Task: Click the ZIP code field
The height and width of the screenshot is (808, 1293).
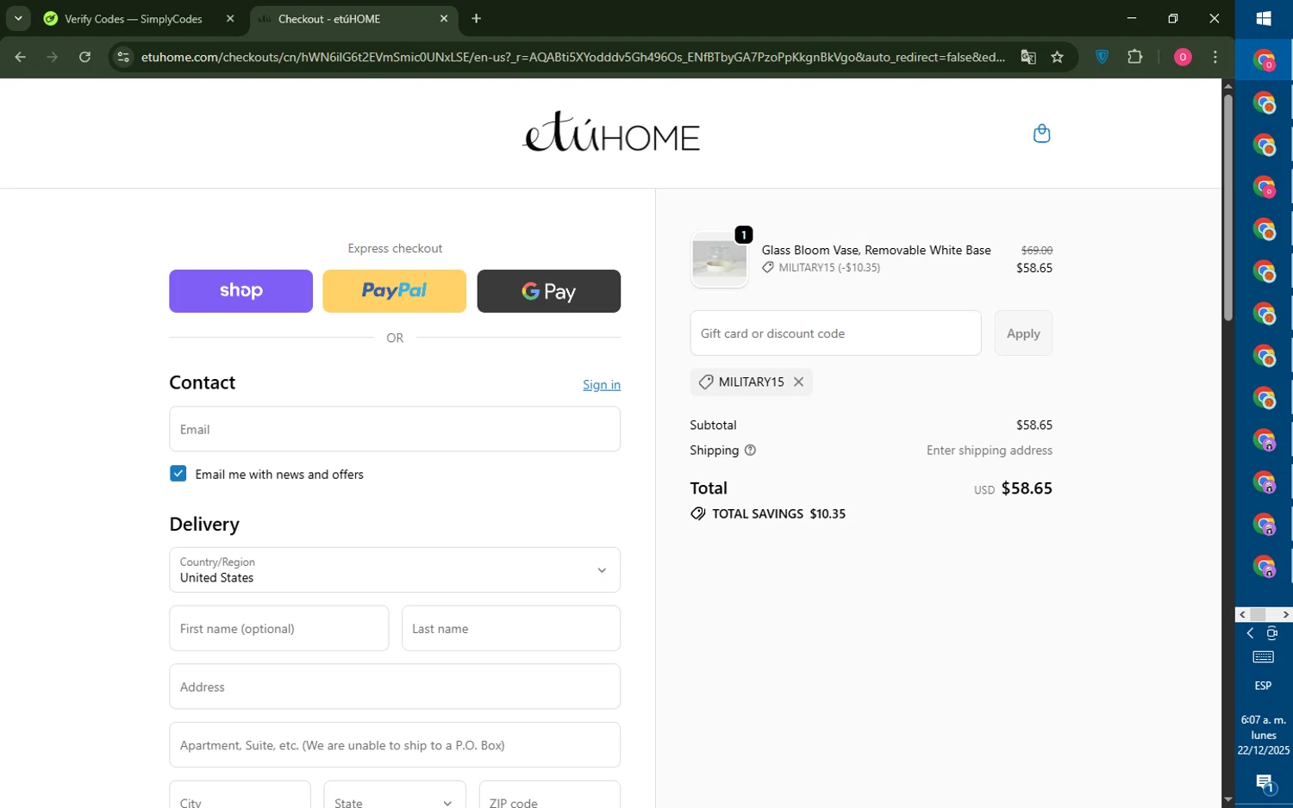Action: coord(549,795)
